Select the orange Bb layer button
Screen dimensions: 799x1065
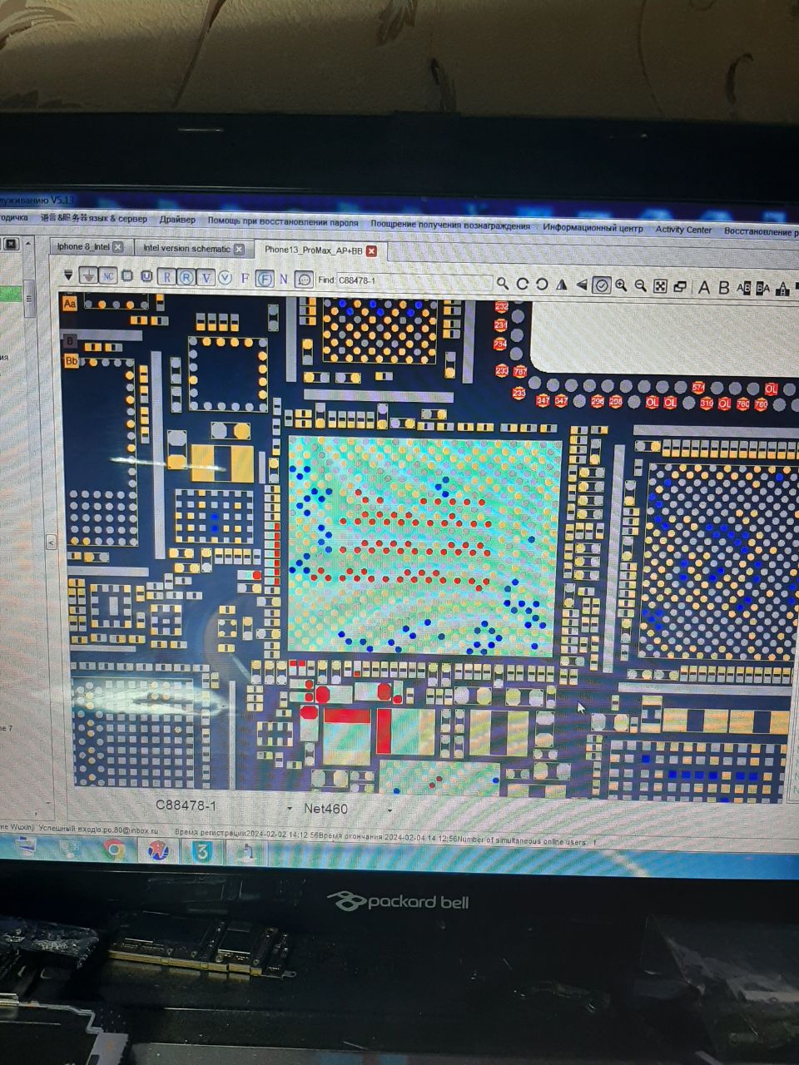pyautogui.click(x=71, y=360)
